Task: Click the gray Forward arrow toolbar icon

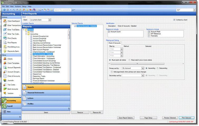Action: [8, 10]
